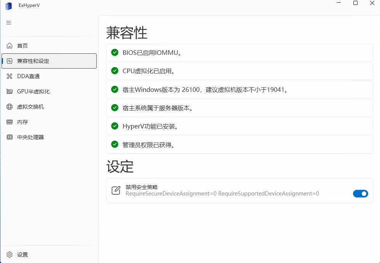Click the BIOS已启用IOMMU status row
Image resolution: width=380 pixels, height=263 pixels.
239,53
